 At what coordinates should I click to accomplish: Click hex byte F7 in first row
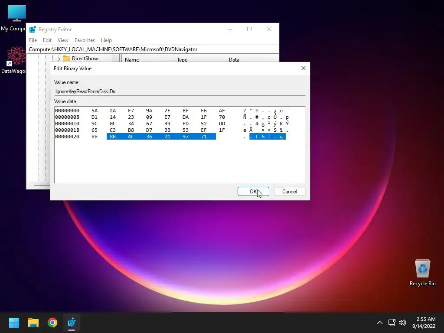coord(131,111)
